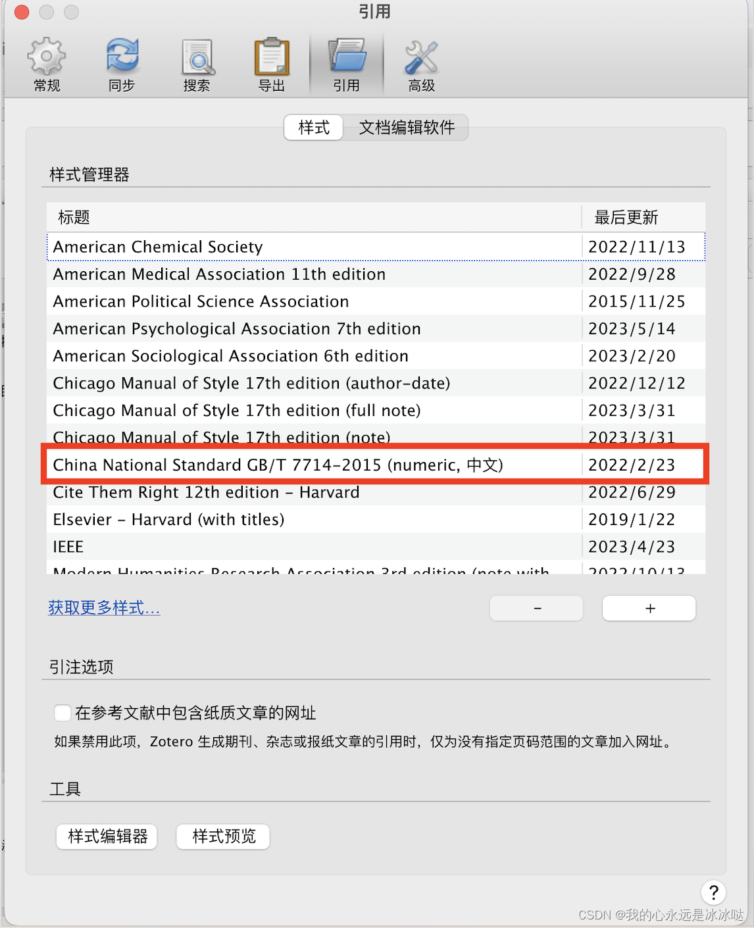Open the 获取更多样式… link
Image resolution: width=754 pixels, height=928 pixels.
coord(104,607)
